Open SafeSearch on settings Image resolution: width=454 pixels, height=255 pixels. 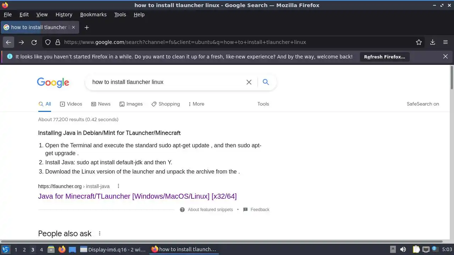pyautogui.click(x=423, y=104)
